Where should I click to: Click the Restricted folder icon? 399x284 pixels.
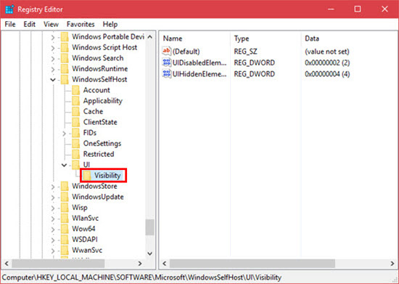(76, 155)
